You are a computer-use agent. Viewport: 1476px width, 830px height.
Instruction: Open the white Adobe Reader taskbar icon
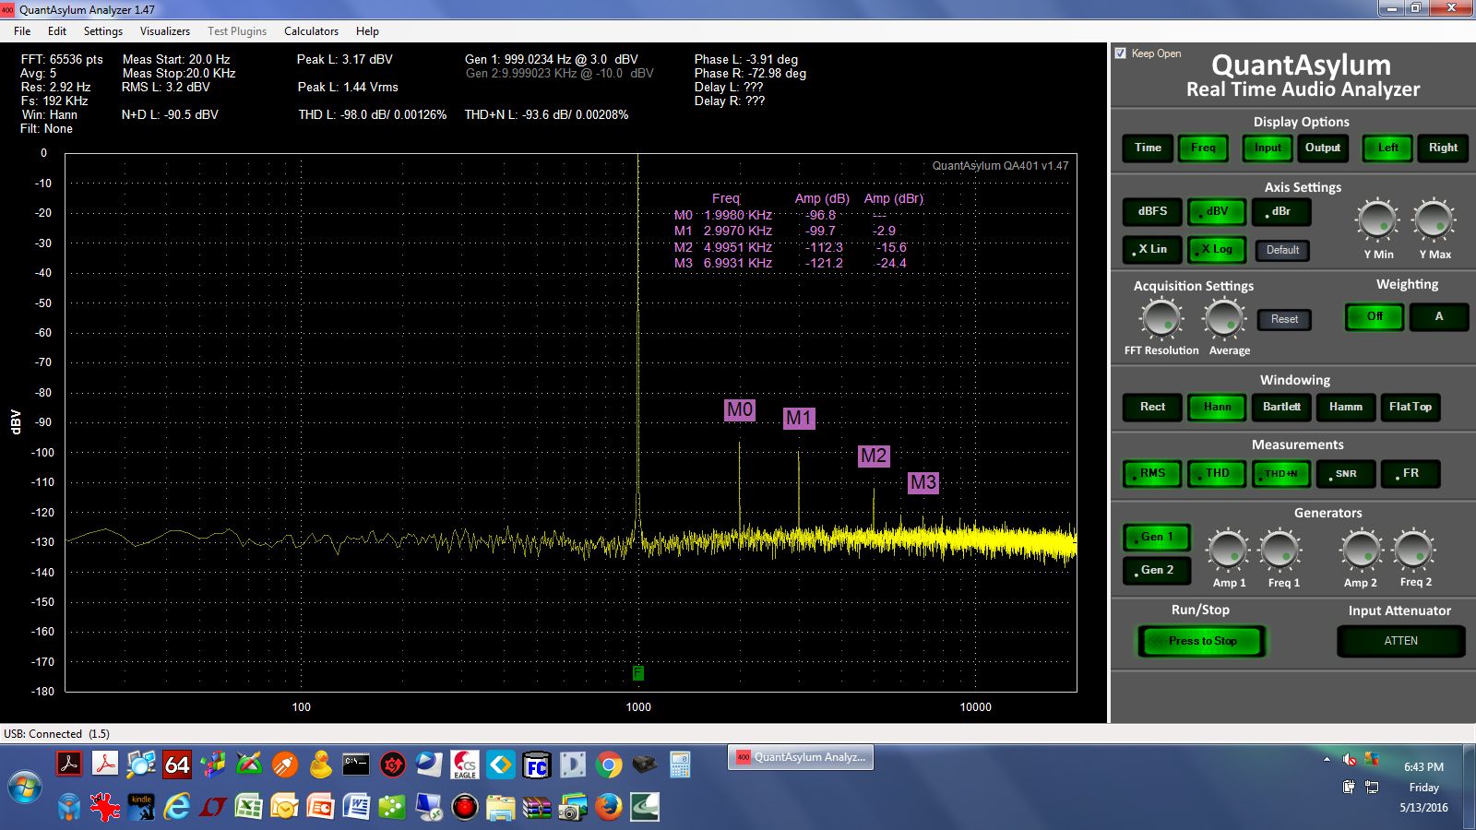pos(105,765)
